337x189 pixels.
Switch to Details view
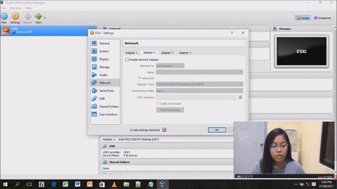[303, 18]
